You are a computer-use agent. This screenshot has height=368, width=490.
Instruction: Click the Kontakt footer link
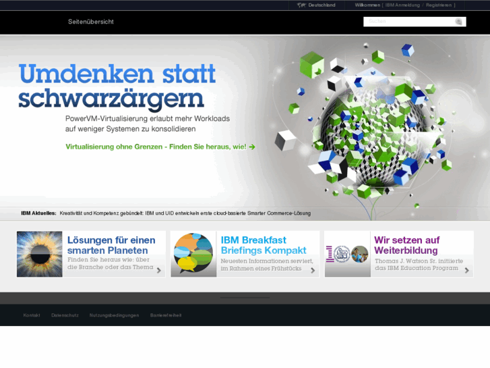click(32, 315)
